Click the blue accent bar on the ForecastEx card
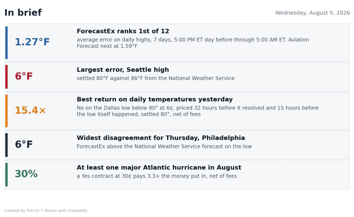Viewport: 354px width, 217px height. pyautogui.click(x=6, y=43)
